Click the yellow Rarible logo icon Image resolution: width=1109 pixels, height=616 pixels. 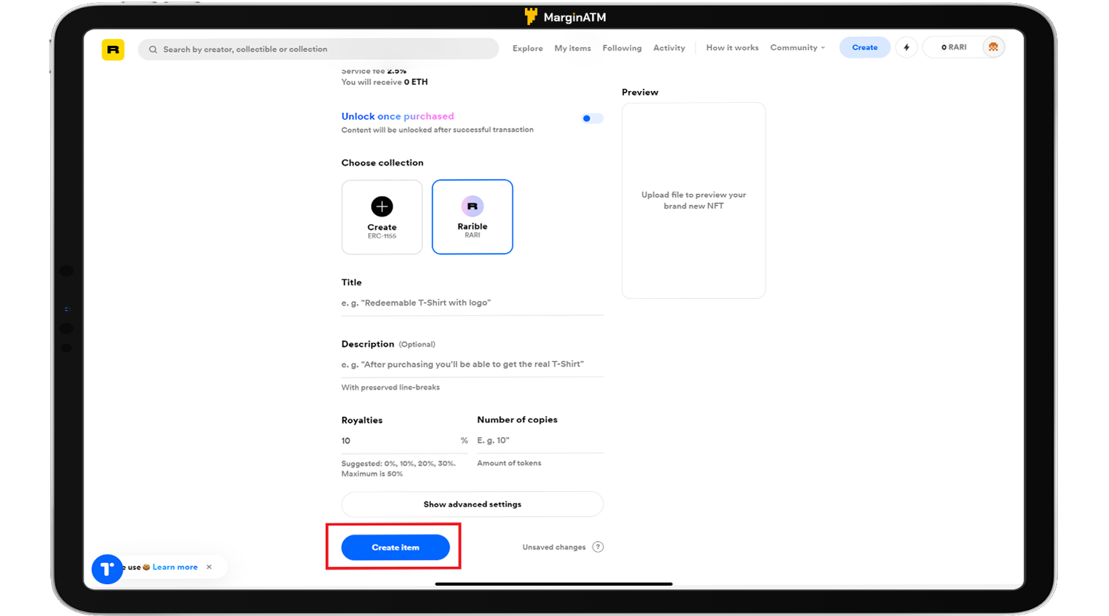(x=113, y=50)
